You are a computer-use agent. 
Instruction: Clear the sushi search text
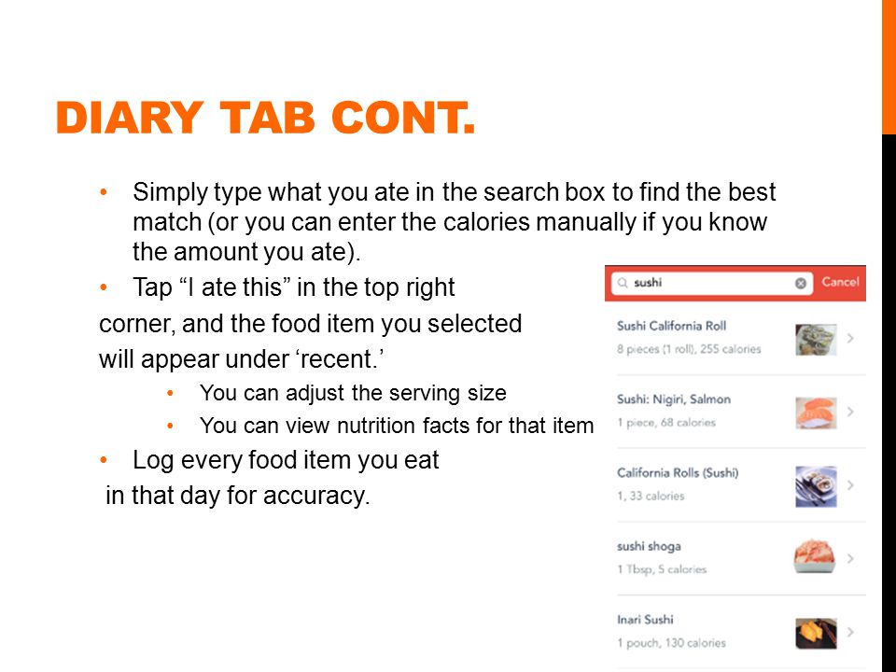[x=801, y=283]
